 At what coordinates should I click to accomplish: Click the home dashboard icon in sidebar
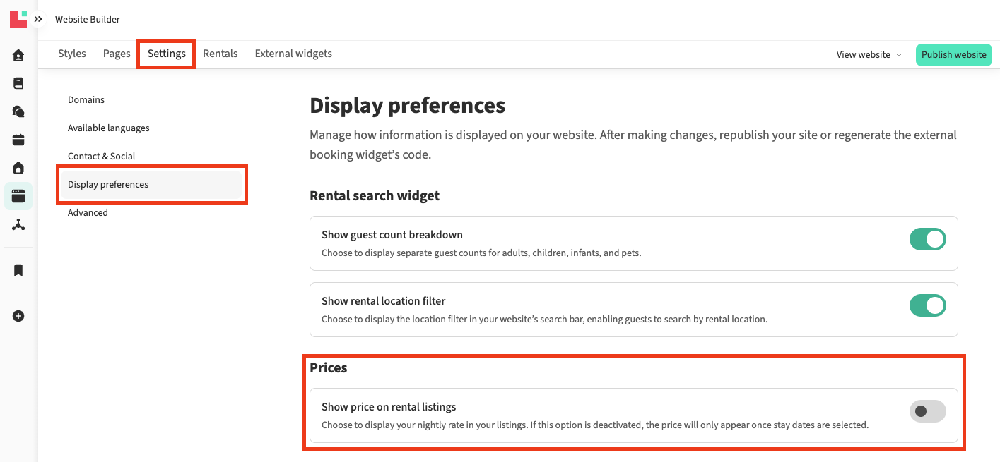tap(18, 55)
